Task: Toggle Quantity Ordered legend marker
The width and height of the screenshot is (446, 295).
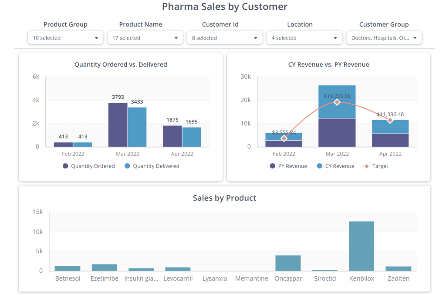Action: coord(65,166)
